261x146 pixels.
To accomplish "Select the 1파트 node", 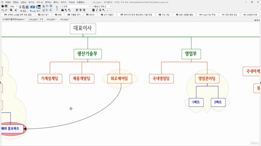I will tap(196, 102).
